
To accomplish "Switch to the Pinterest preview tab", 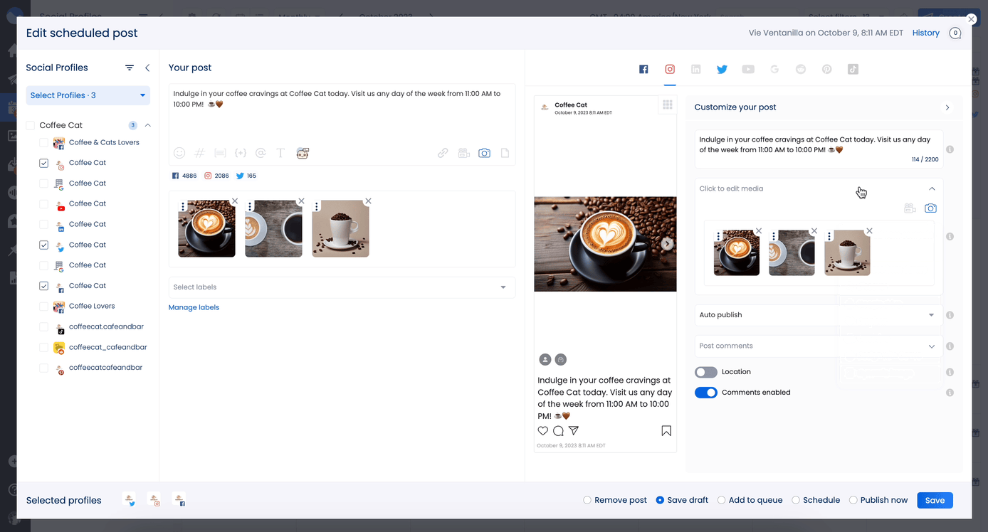I will (826, 69).
